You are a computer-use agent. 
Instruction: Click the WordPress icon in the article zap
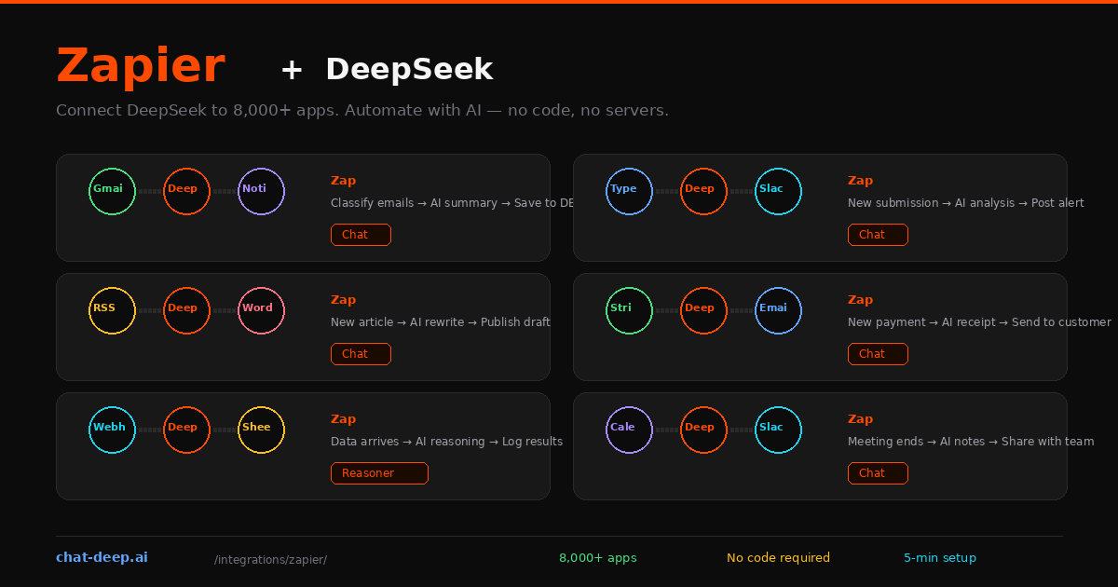(261, 310)
